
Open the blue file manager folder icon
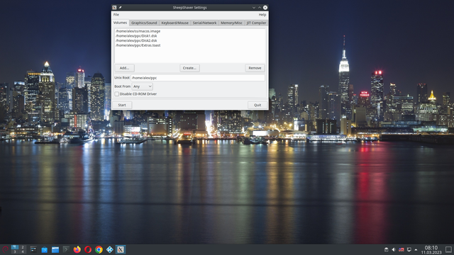pos(55,249)
